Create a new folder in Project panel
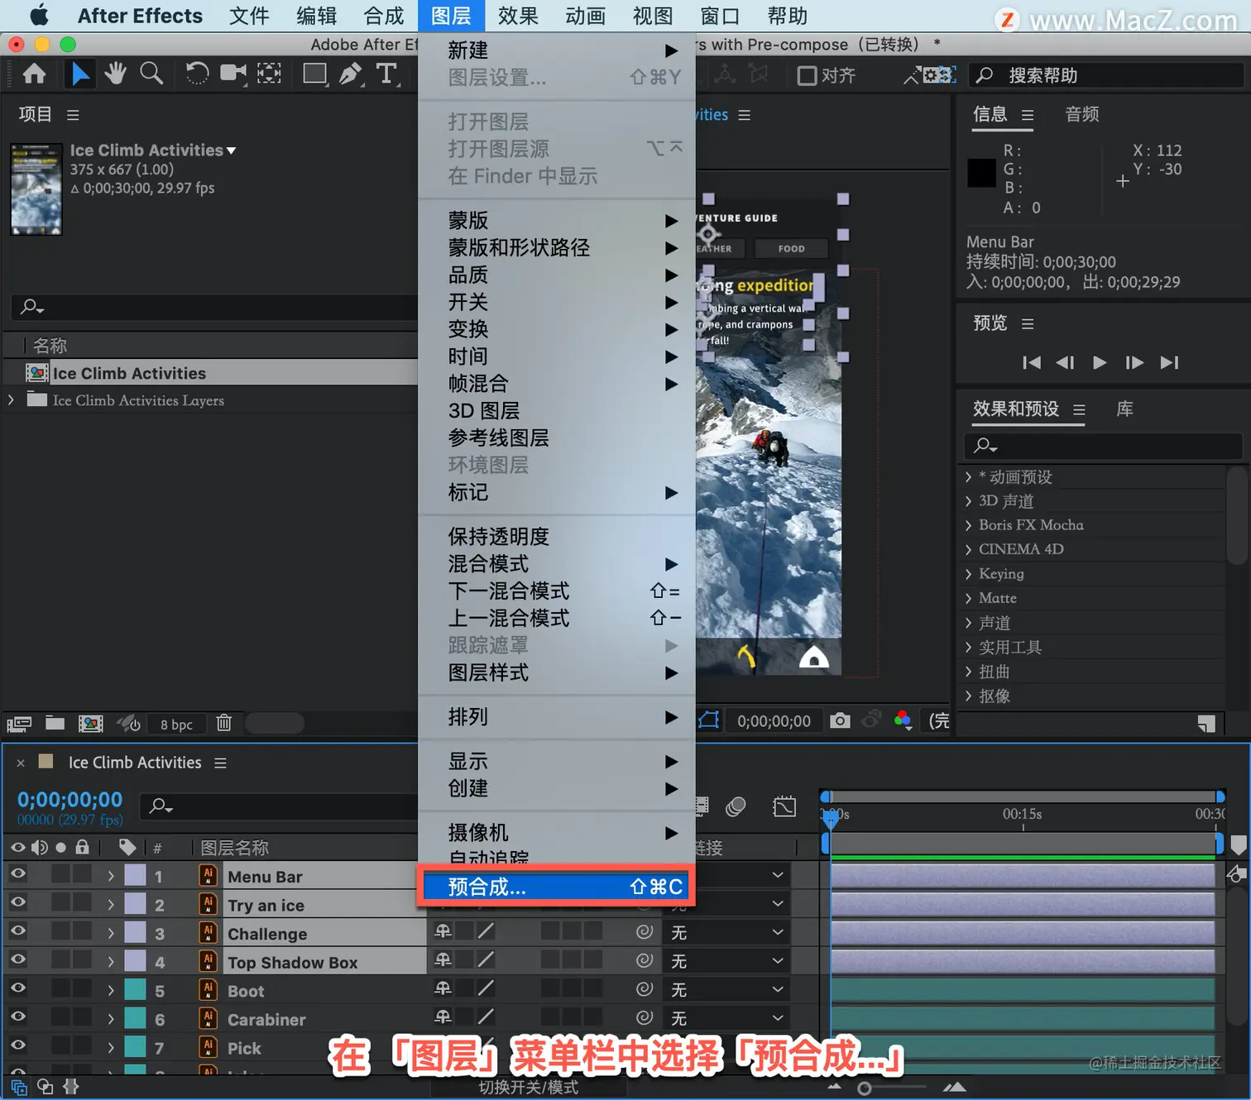This screenshot has height=1100, width=1251. (x=55, y=723)
